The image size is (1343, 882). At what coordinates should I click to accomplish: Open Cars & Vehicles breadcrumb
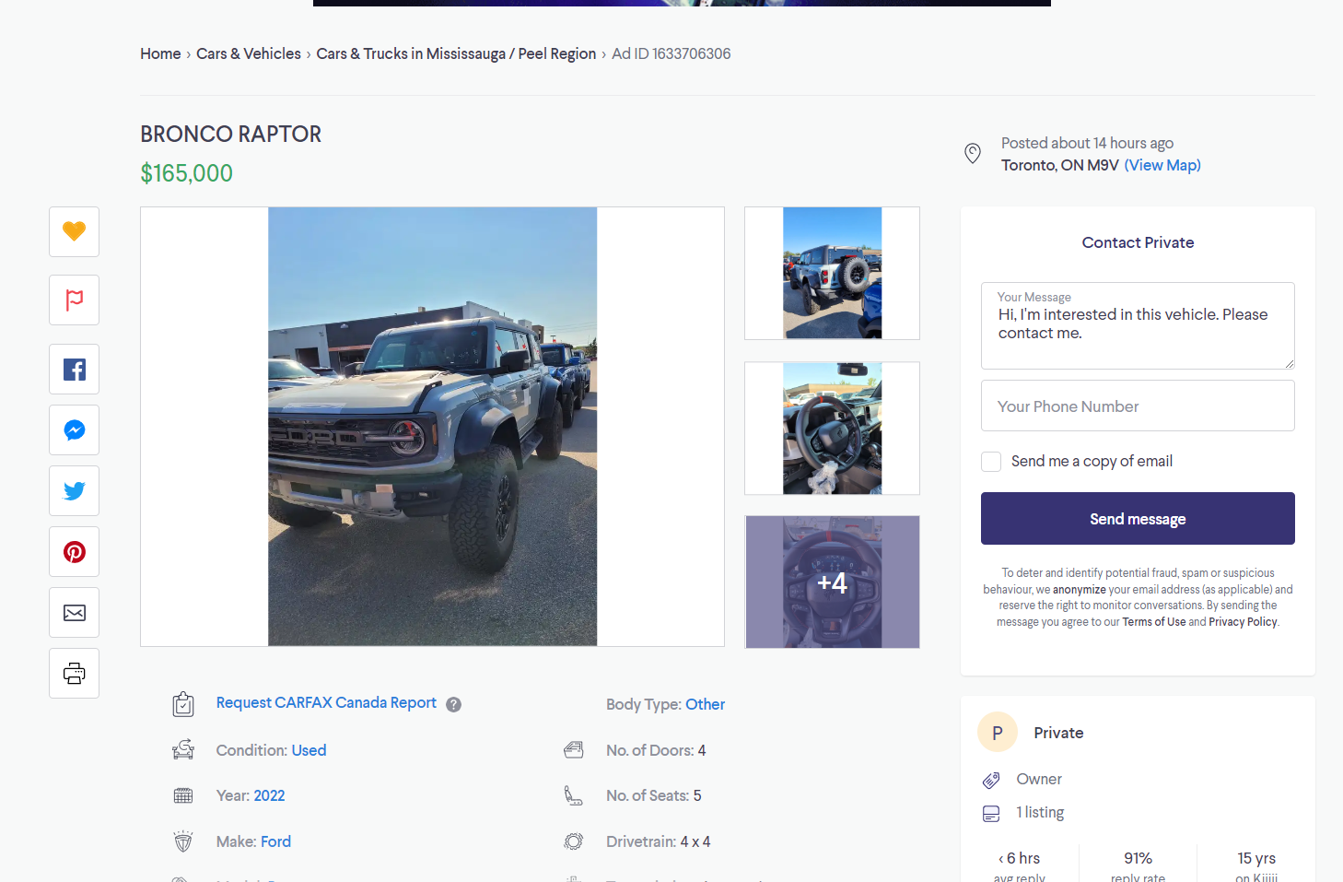[249, 53]
